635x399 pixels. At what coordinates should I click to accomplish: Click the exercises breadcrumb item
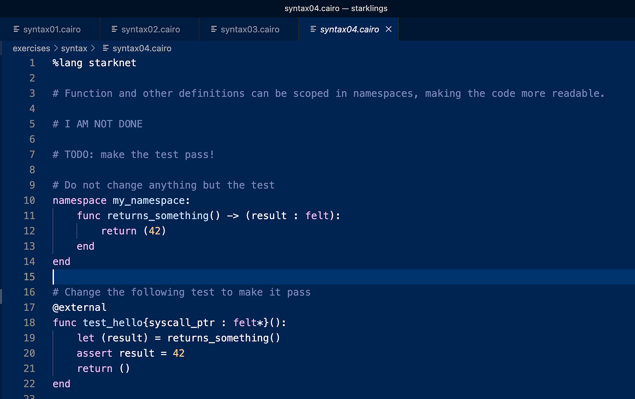click(x=31, y=48)
